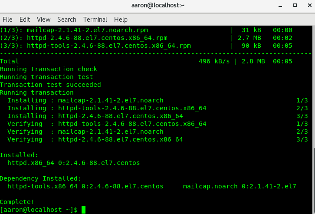
Task: Click the standalone 'Running transaction' line
Action: (37, 92)
